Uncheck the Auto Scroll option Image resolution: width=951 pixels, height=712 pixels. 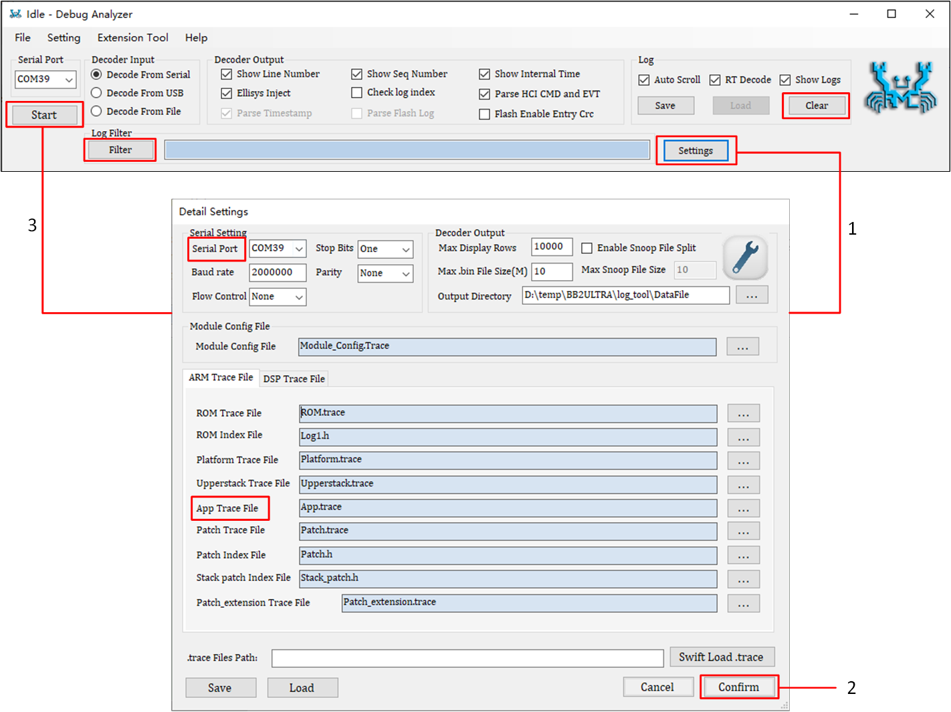tap(644, 80)
